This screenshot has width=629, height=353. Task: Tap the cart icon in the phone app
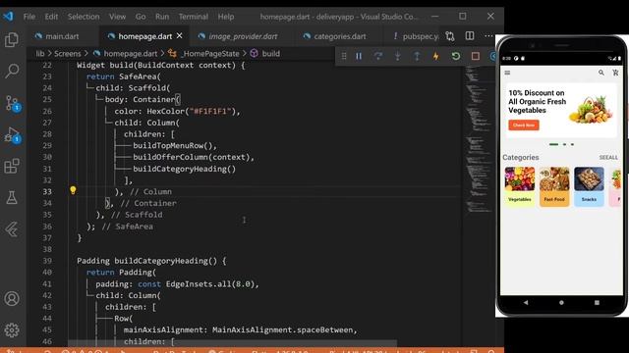(615, 73)
